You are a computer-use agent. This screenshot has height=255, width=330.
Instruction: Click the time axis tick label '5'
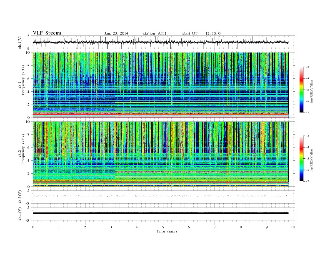click(163, 227)
